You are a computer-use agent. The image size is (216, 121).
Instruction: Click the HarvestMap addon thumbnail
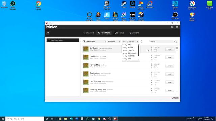pyautogui.click(x=86, y=66)
